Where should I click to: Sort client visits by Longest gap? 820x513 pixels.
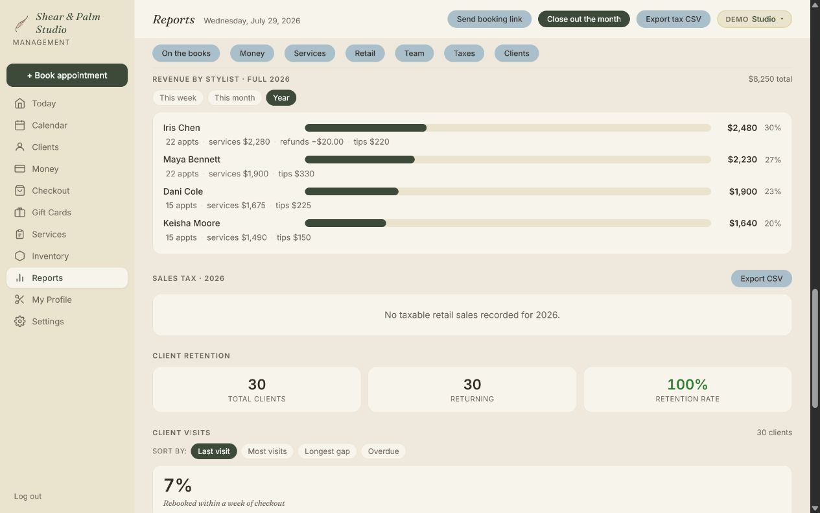coord(327,451)
